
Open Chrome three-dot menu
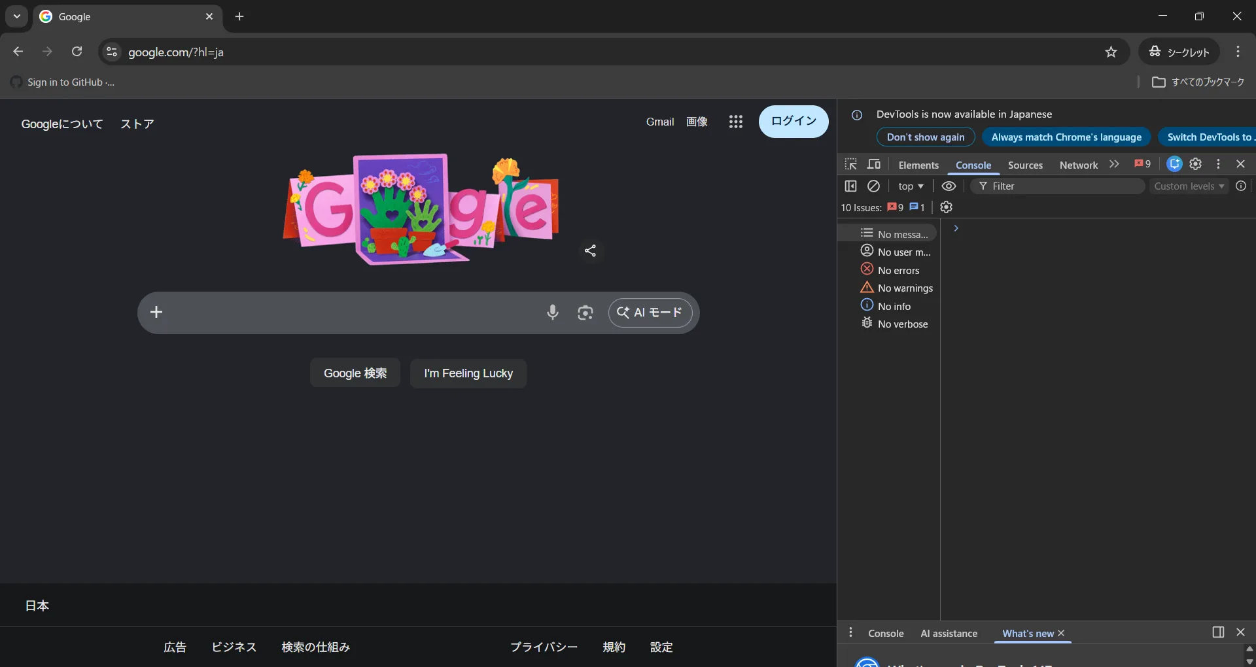point(1238,52)
